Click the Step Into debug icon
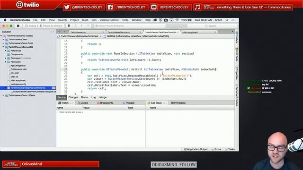303x170 pixels. (81, 25)
